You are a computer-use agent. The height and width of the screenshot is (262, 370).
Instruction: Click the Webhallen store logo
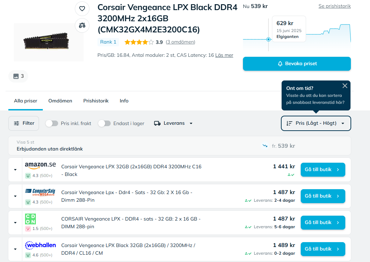click(x=40, y=245)
